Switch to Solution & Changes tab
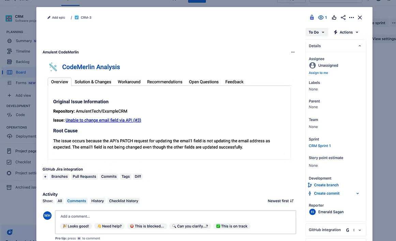 coord(93,82)
